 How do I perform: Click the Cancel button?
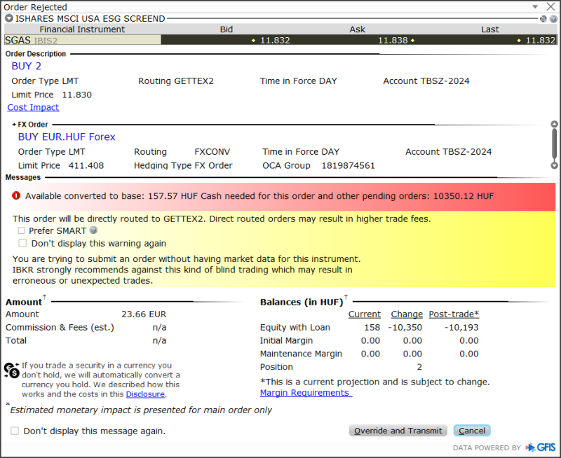[x=472, y=431]
